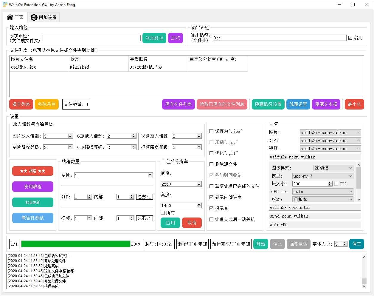Viewport: 374px width, 296px height.
Task: Run the 兼容性测试 compatibility test
Action: click(x=32, y=218)
